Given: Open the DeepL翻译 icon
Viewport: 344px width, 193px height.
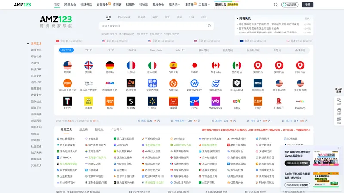Looking at the screenshot, I should 236,83.
